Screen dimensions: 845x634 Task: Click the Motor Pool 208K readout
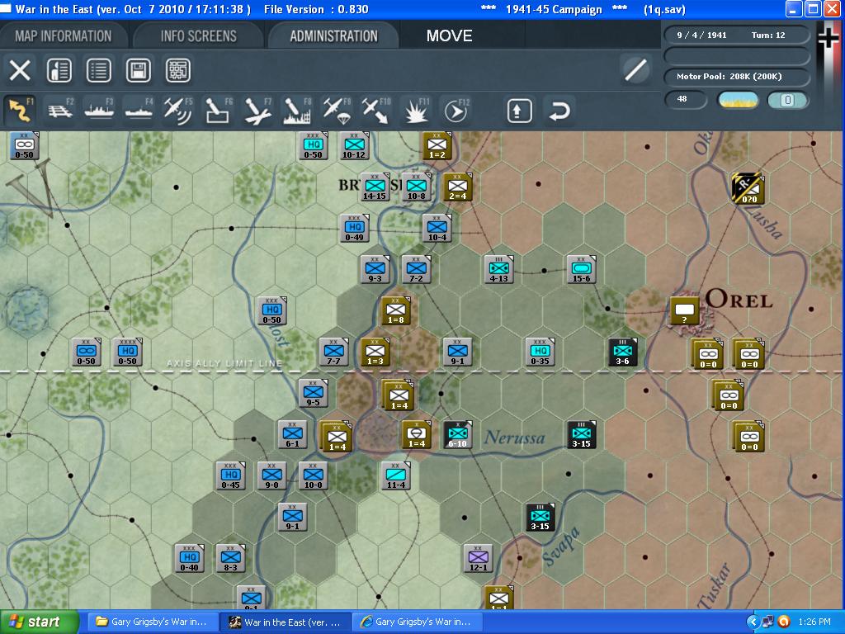(x=736, y=77)
